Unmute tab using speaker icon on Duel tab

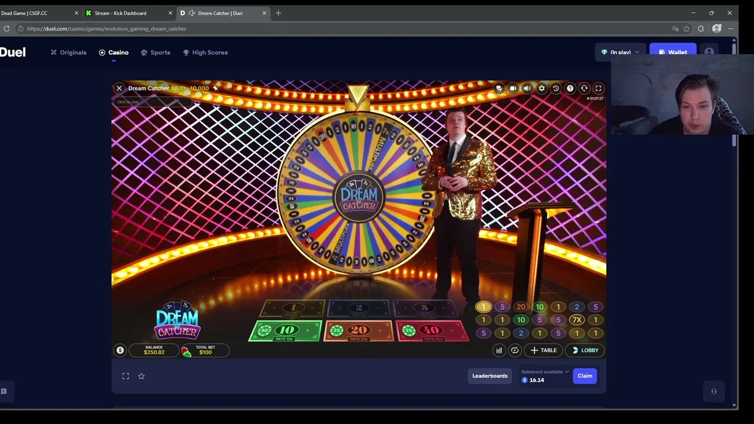[192, 13]
